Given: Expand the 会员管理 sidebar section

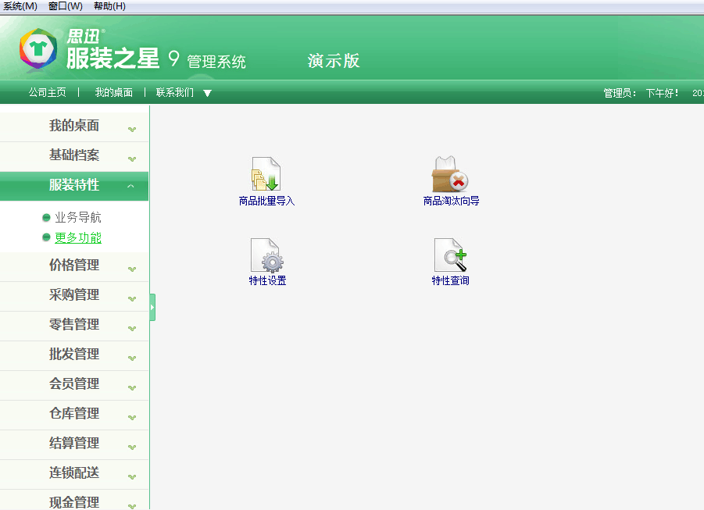Looking at the screenshot, I should [x=74, y=385].
